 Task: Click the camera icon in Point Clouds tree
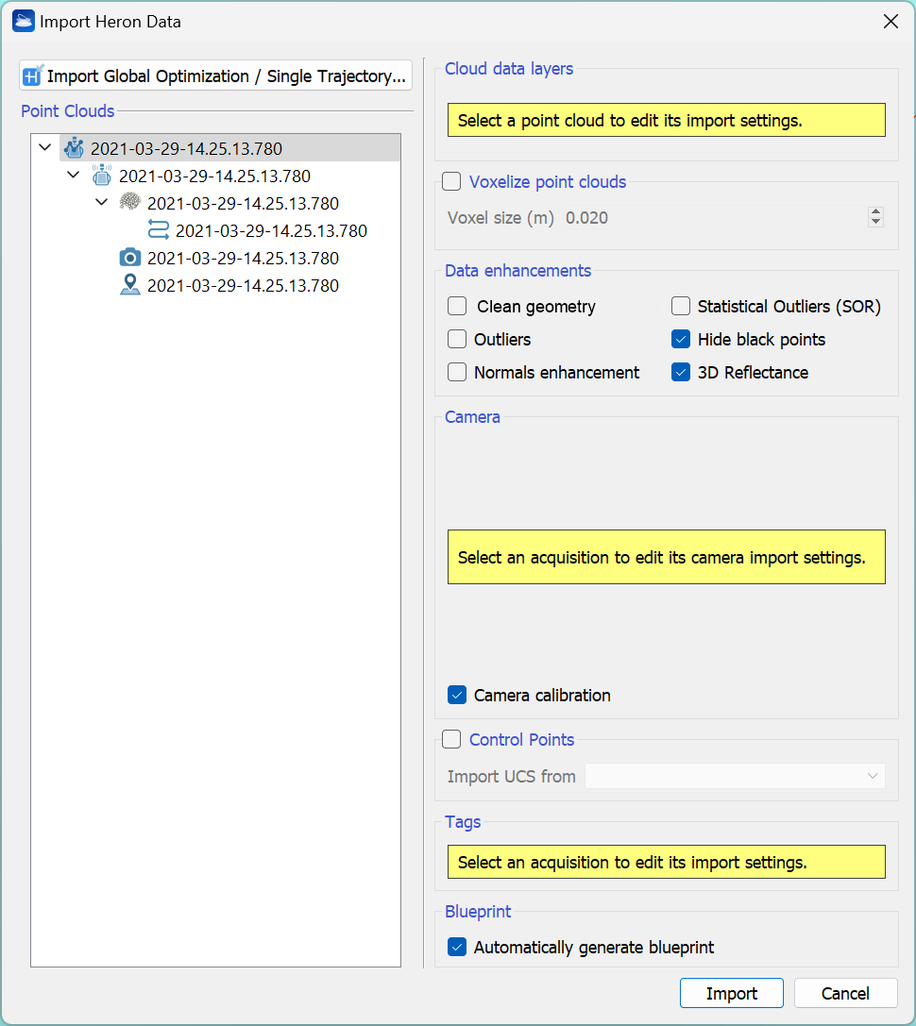130,258
